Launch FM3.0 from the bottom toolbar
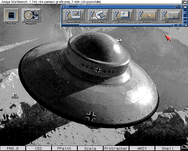188x151 pixels. tap(13, 148)
